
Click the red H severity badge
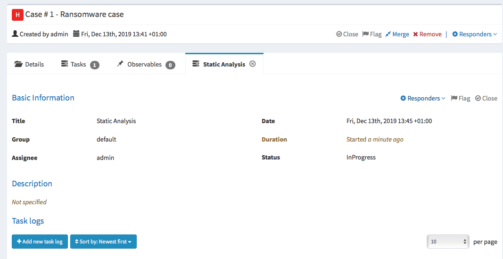pyautogui.click(x=17, y=15)
